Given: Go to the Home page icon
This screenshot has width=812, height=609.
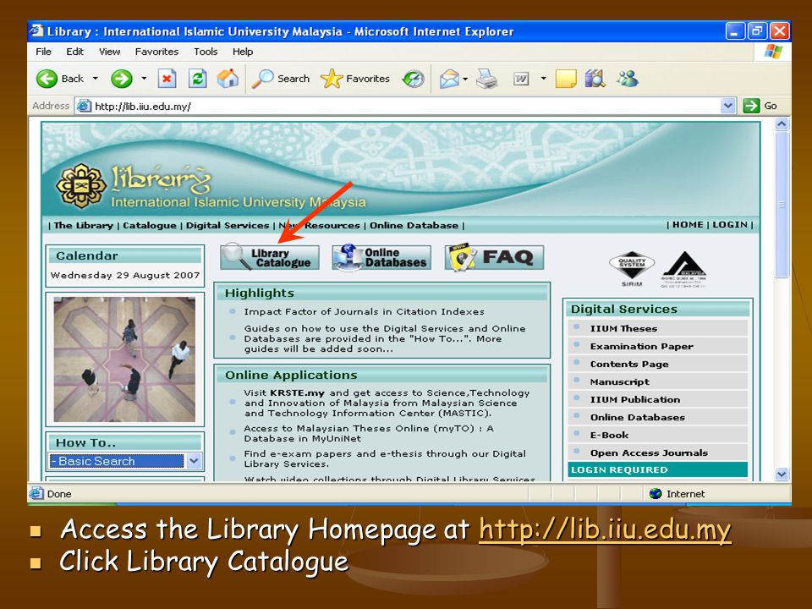Looking at the screenshot, I should click(x=228, y=79).
